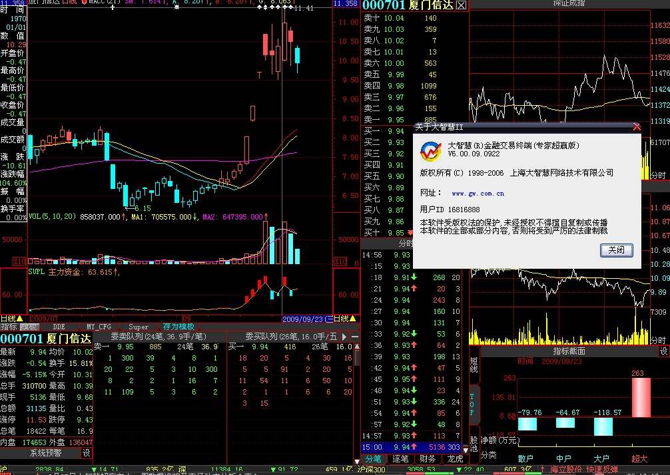
Task: Select the 指标 tab under the chart
Action: [x=9, y=327]
